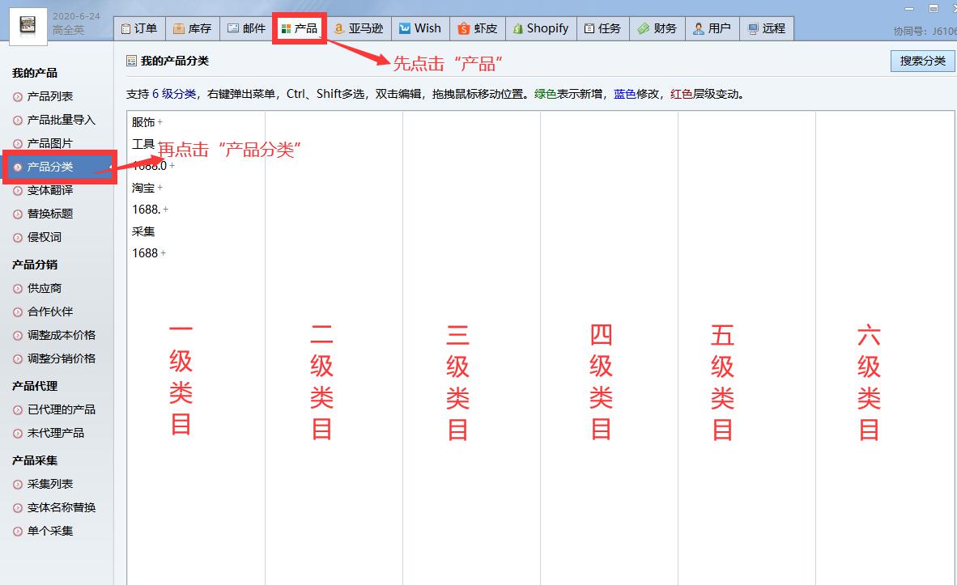Open 供应商 under 产品分销
957x585 pixels.
(x=44, y=288)
